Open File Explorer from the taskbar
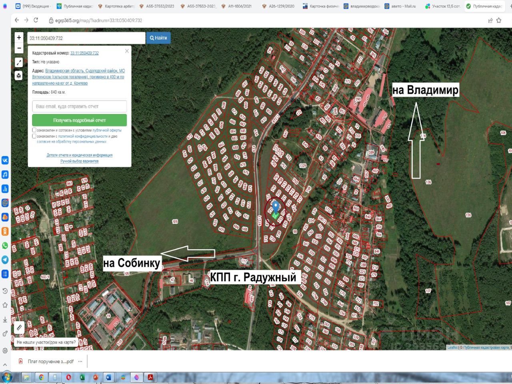 [27, 377]
